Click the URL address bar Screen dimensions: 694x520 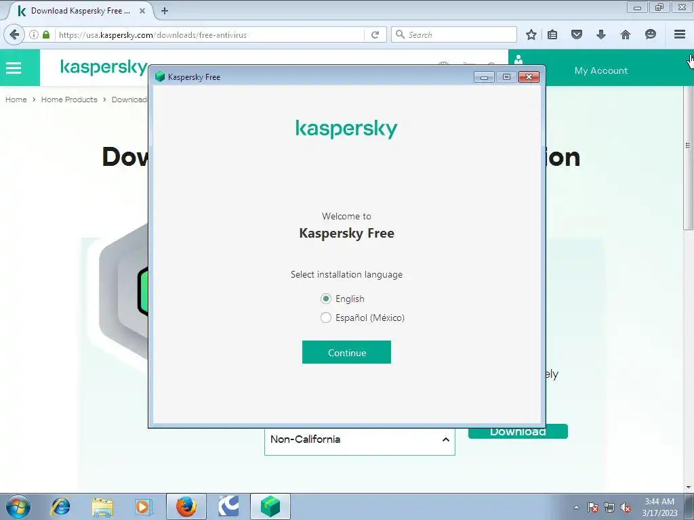pos(210,35)
